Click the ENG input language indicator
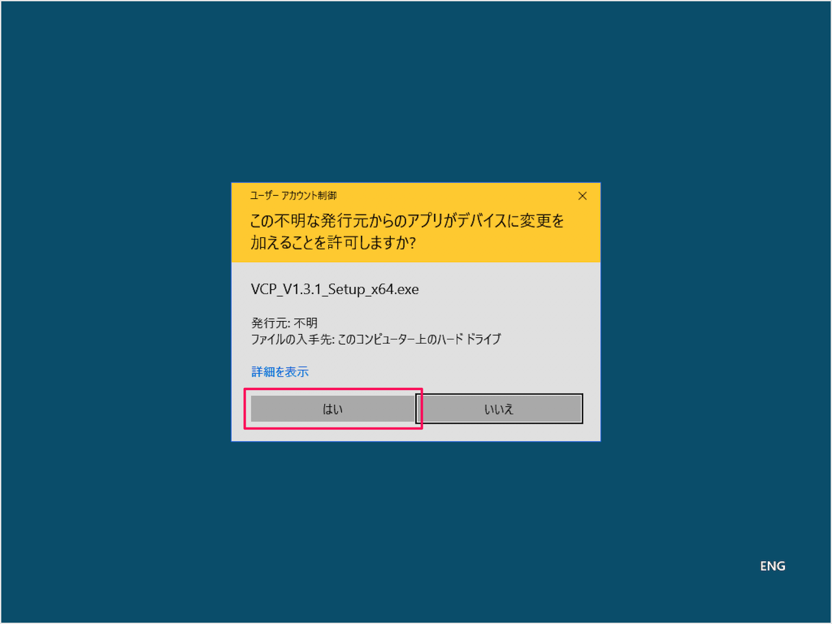 point(773,566)
